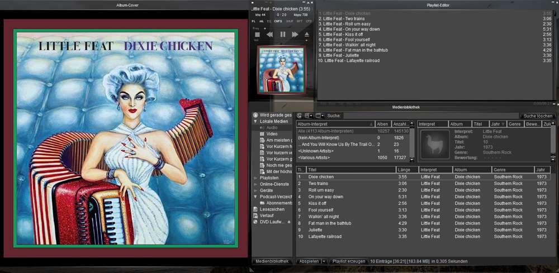
Task: Sort tracks by the Länge column header
Action: [x=406, y=170]
